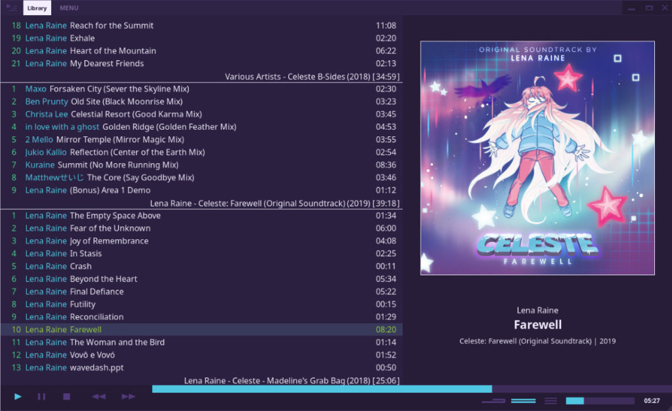Click the three-thin-lines playback mode icon
Screen dimensions: 672x411
(x=551, y=401)
